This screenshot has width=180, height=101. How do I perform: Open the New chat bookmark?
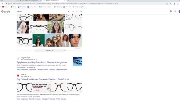pyautogui.click(x=67, y=7)
